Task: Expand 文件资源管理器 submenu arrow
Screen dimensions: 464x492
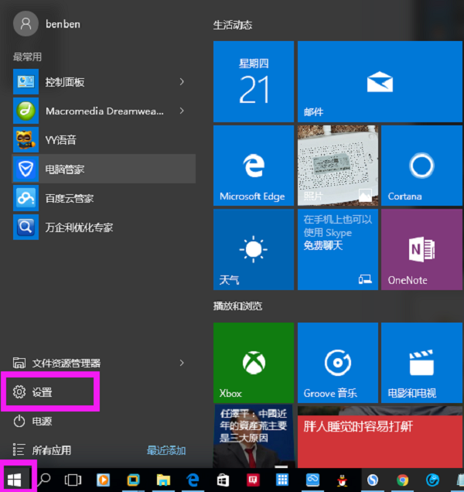Action: pos(182,363)
